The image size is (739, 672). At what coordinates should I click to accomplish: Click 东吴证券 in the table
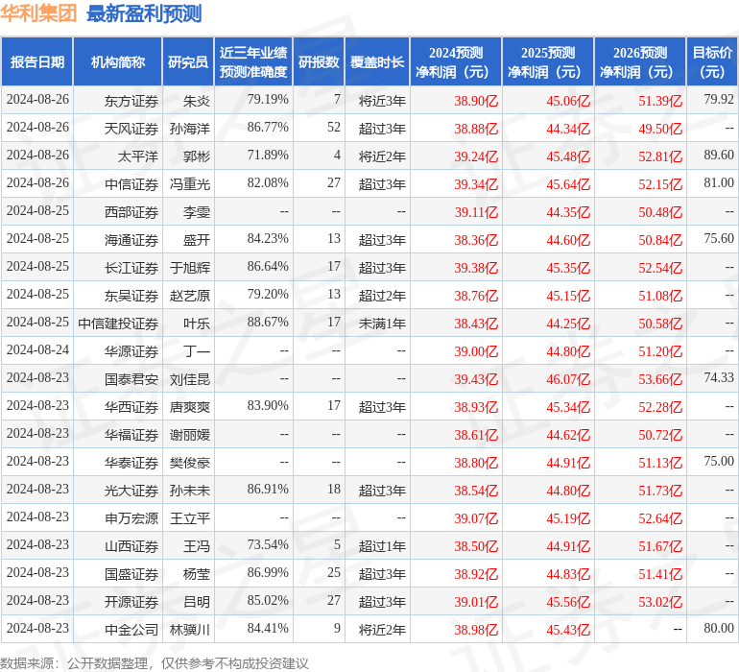pos(131,296)
